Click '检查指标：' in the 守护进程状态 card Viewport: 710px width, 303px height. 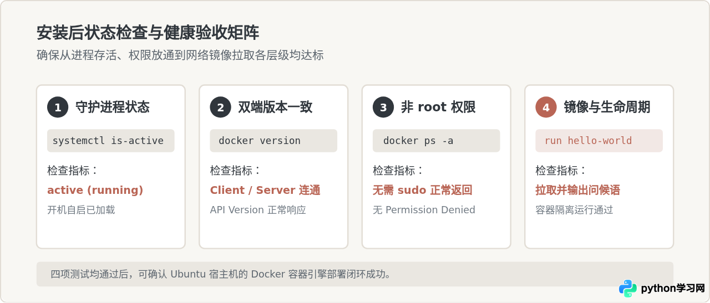[73, 171]
